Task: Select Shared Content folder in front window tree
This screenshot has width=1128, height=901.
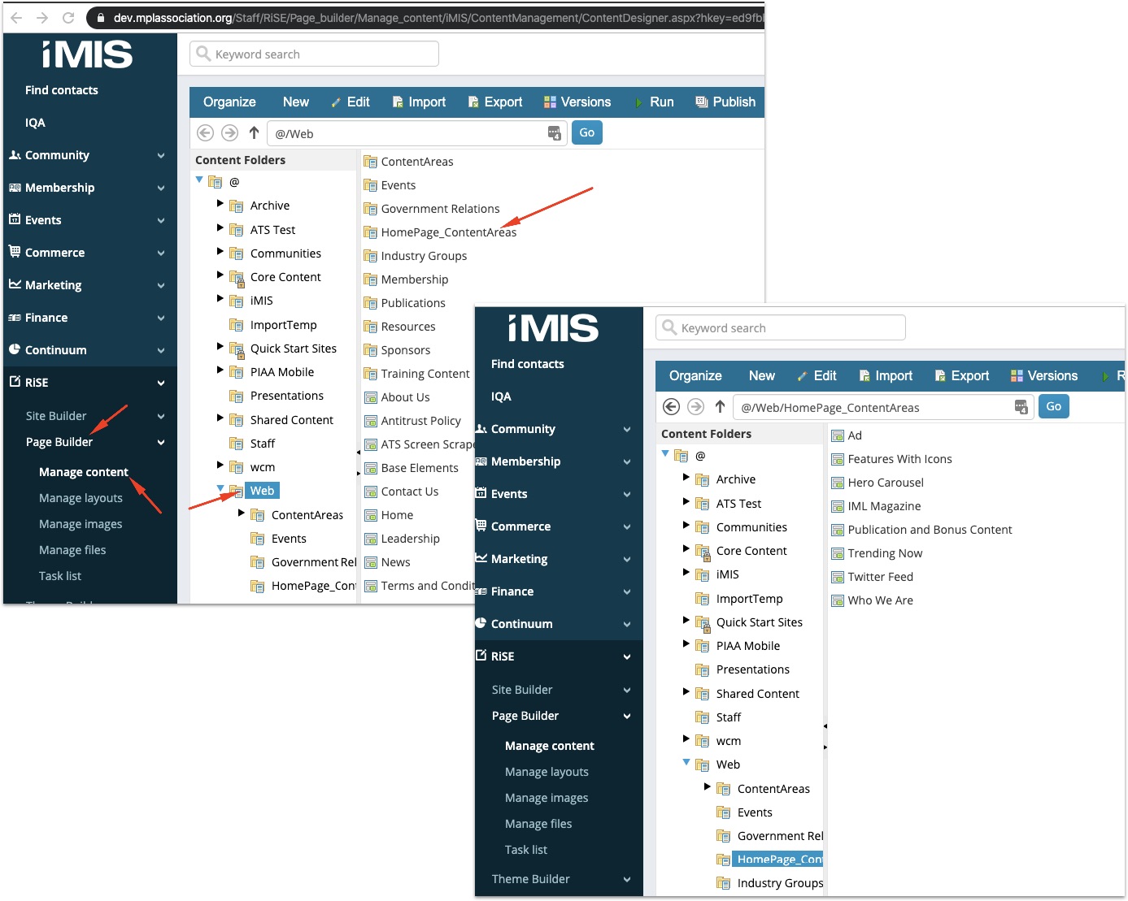Action: coord(757,694)
